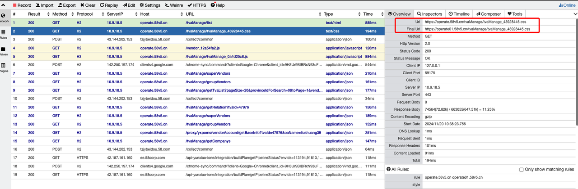Replay the selected request

pos(109,5)
